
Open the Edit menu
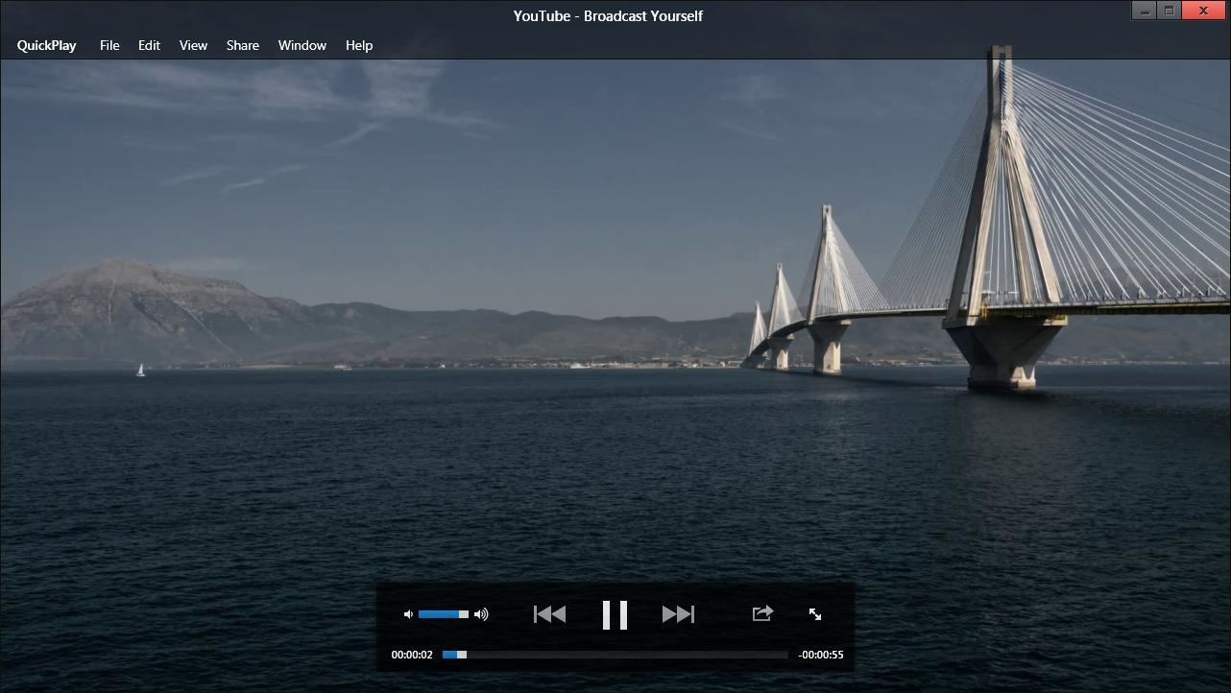[x=149, y=45]
